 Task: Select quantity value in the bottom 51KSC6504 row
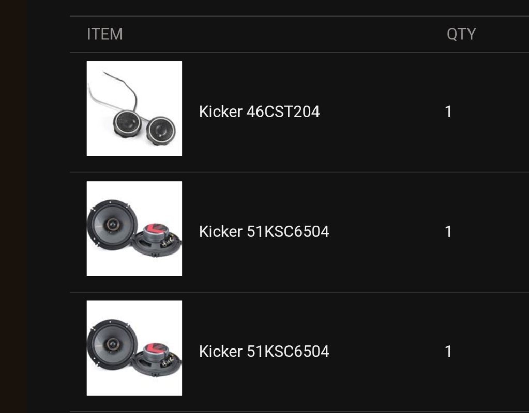coord(448,352)
